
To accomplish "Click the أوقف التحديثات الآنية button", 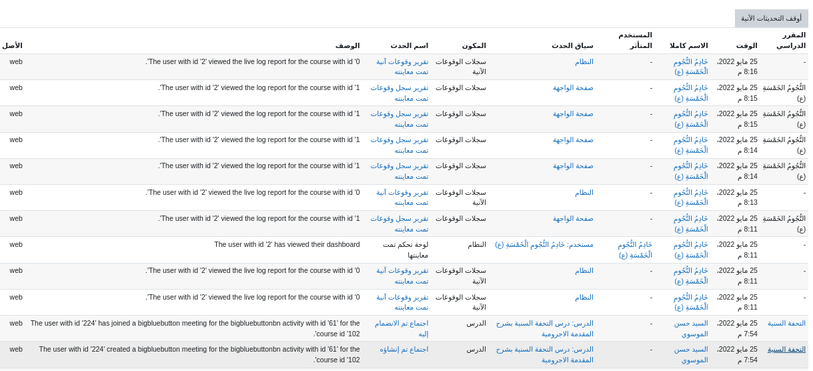I will pyautogui.click(x=771, y=19).
